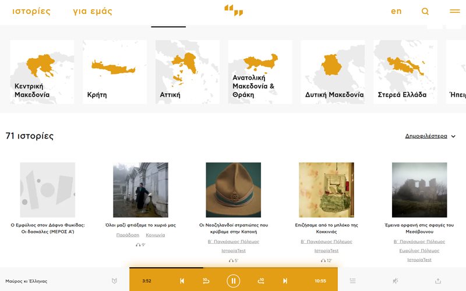The image size is (466, 291).
Task: Switch language to en
Action: pos(396,11)
